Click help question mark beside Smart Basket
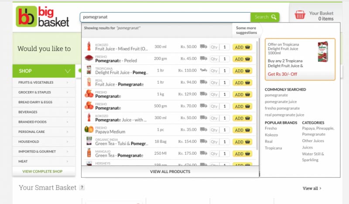The image size is (349, 204). [x=82, y=187]
